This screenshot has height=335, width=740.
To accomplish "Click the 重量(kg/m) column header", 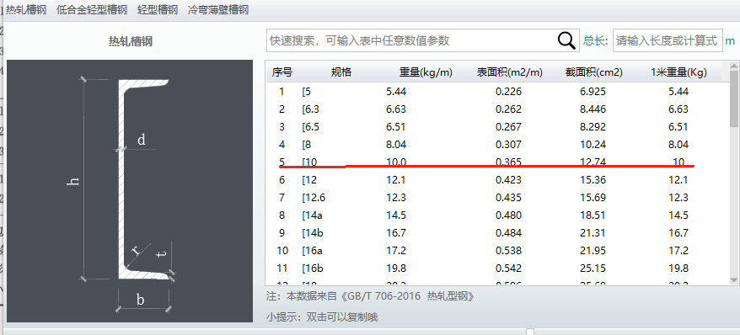I will click(426, 72).
